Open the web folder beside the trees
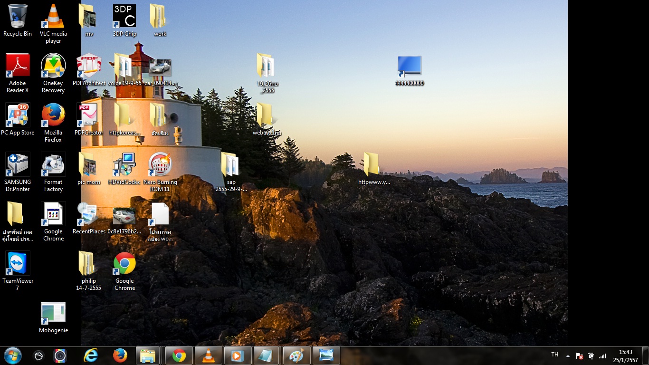Screen dimensions: 649x365 (x=267, y=119)
